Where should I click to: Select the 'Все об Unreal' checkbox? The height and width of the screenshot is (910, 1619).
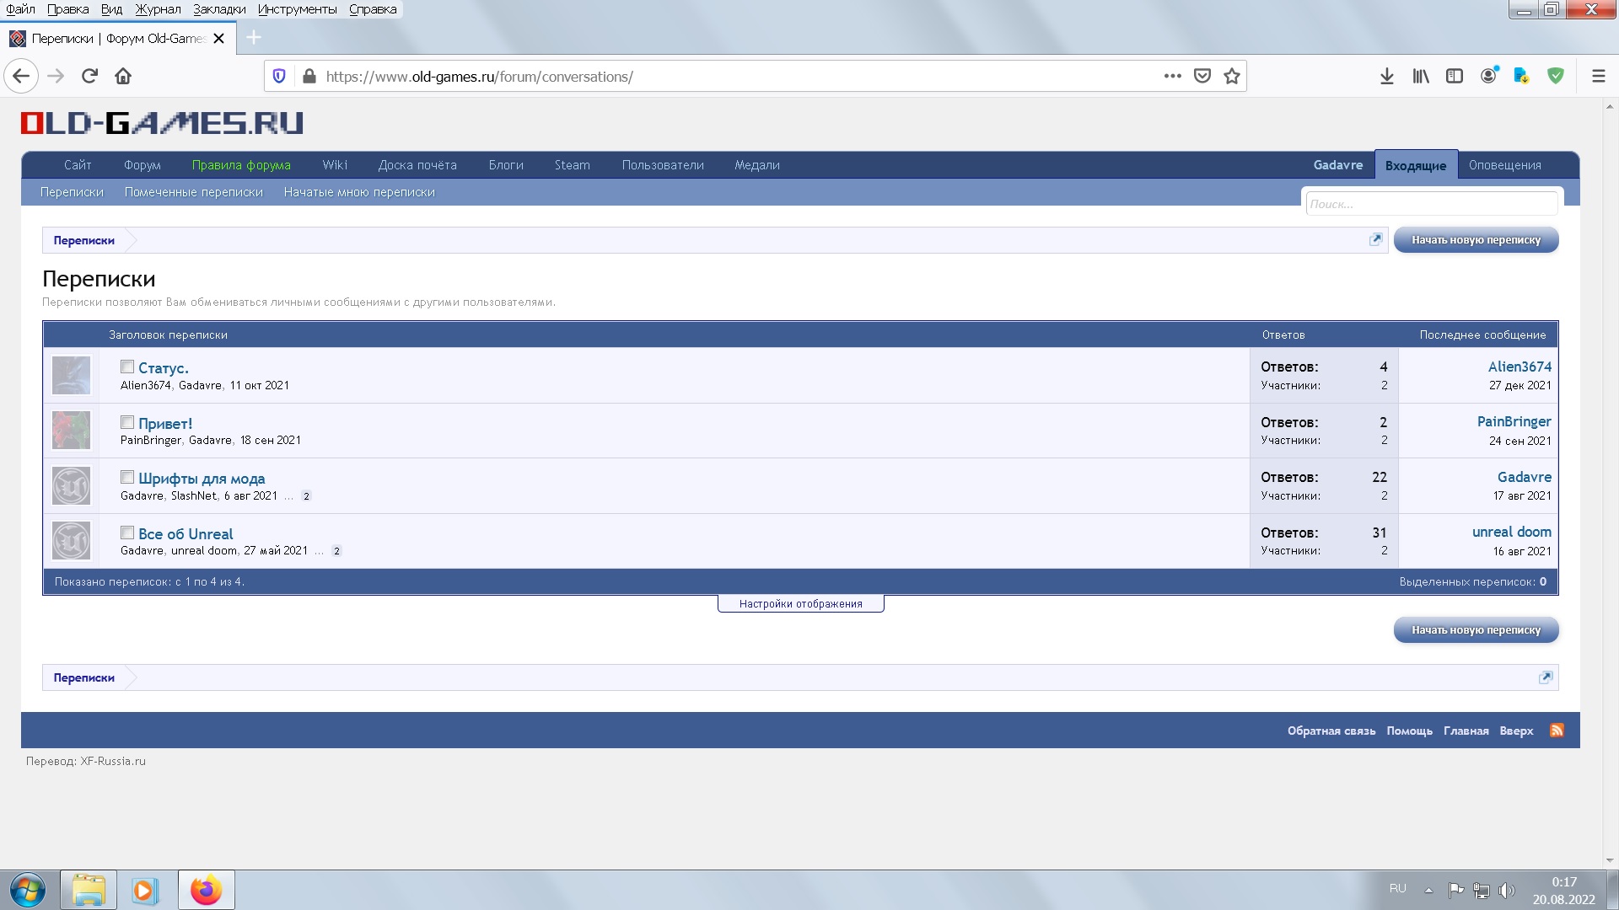click(x=127, y=533)
